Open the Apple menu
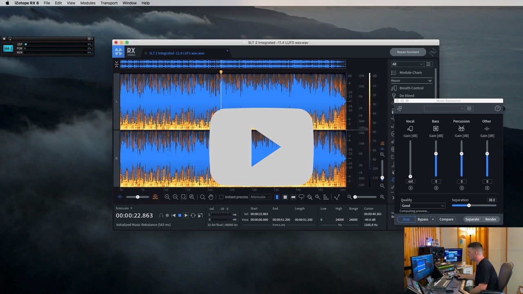The height and width of the screenshot is (294, 523). point(7,3)
